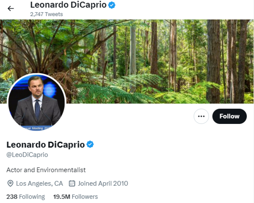Click the Joined April 2010 text

tap(103, 183)
